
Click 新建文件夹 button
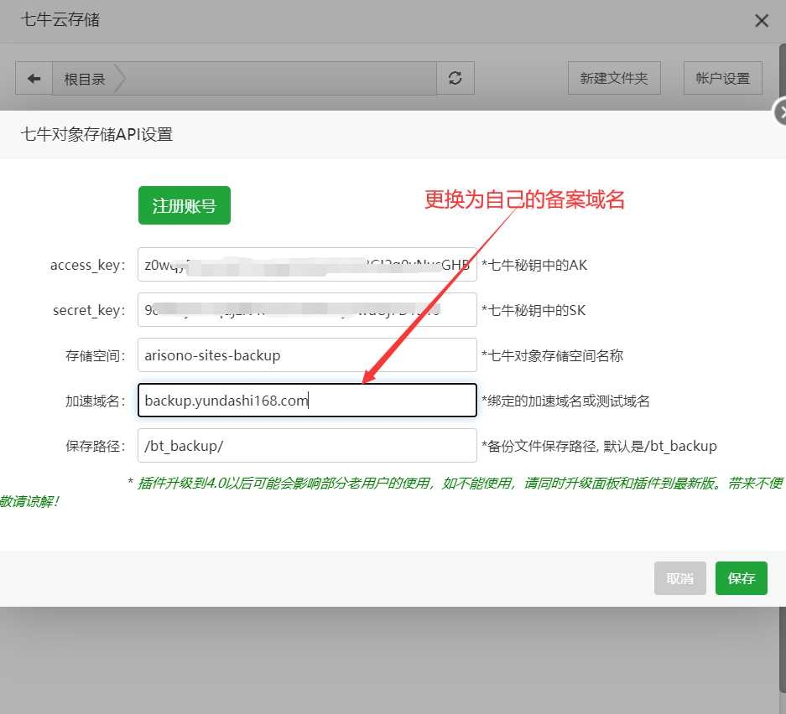point(614,78)
